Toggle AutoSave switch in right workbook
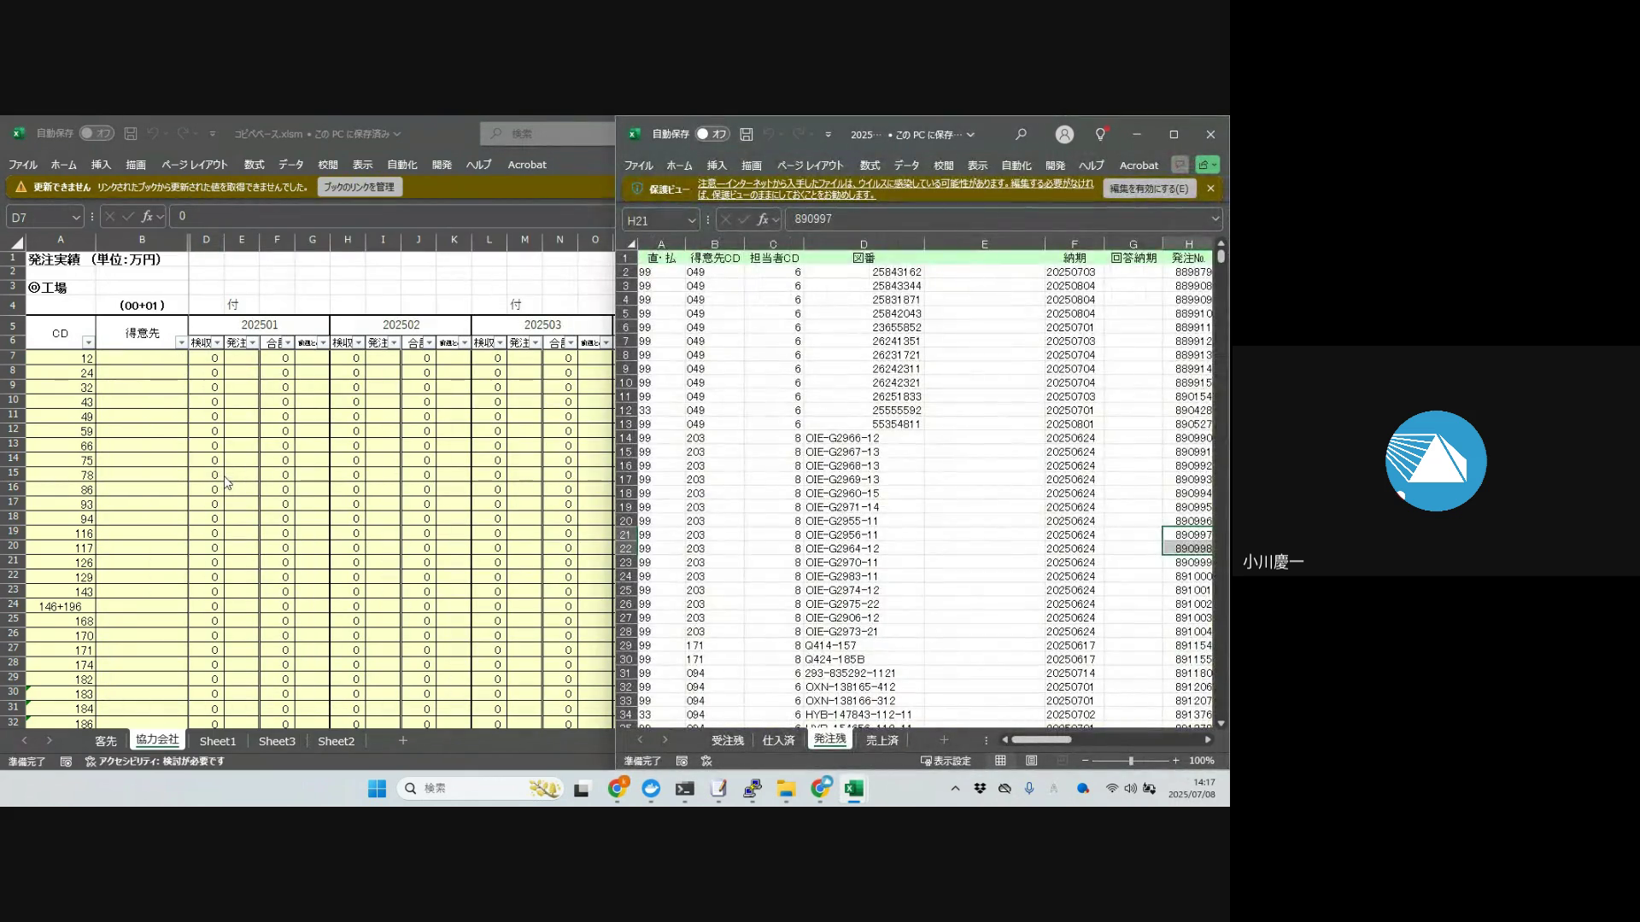This screenshot has height=922, width=1640. (x=712, y=134)
